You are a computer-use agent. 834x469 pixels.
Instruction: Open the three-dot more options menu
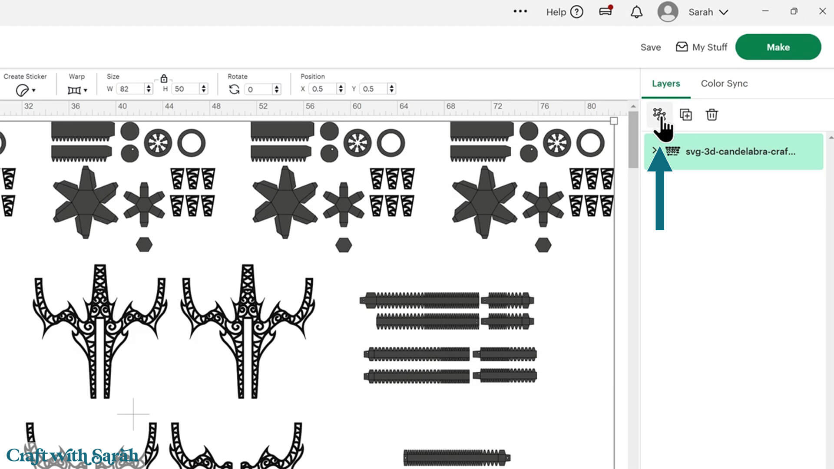point(520,12)
